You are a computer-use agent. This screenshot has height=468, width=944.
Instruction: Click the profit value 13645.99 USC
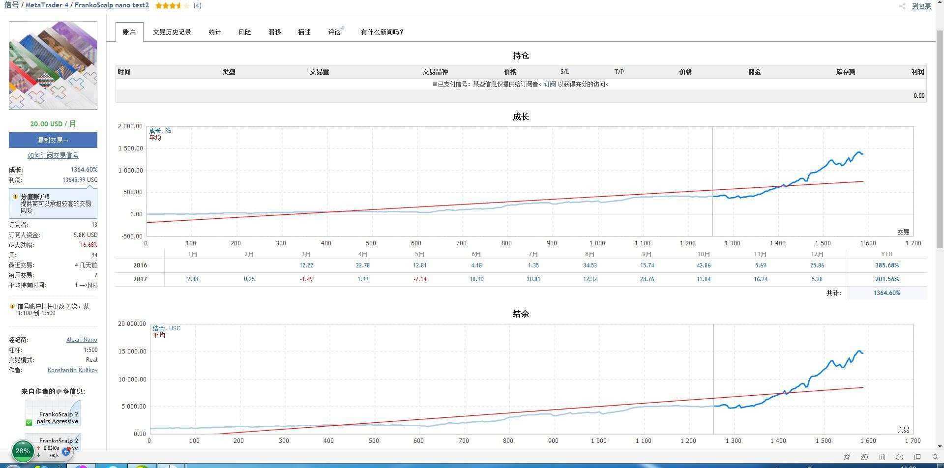pos(80,180)
